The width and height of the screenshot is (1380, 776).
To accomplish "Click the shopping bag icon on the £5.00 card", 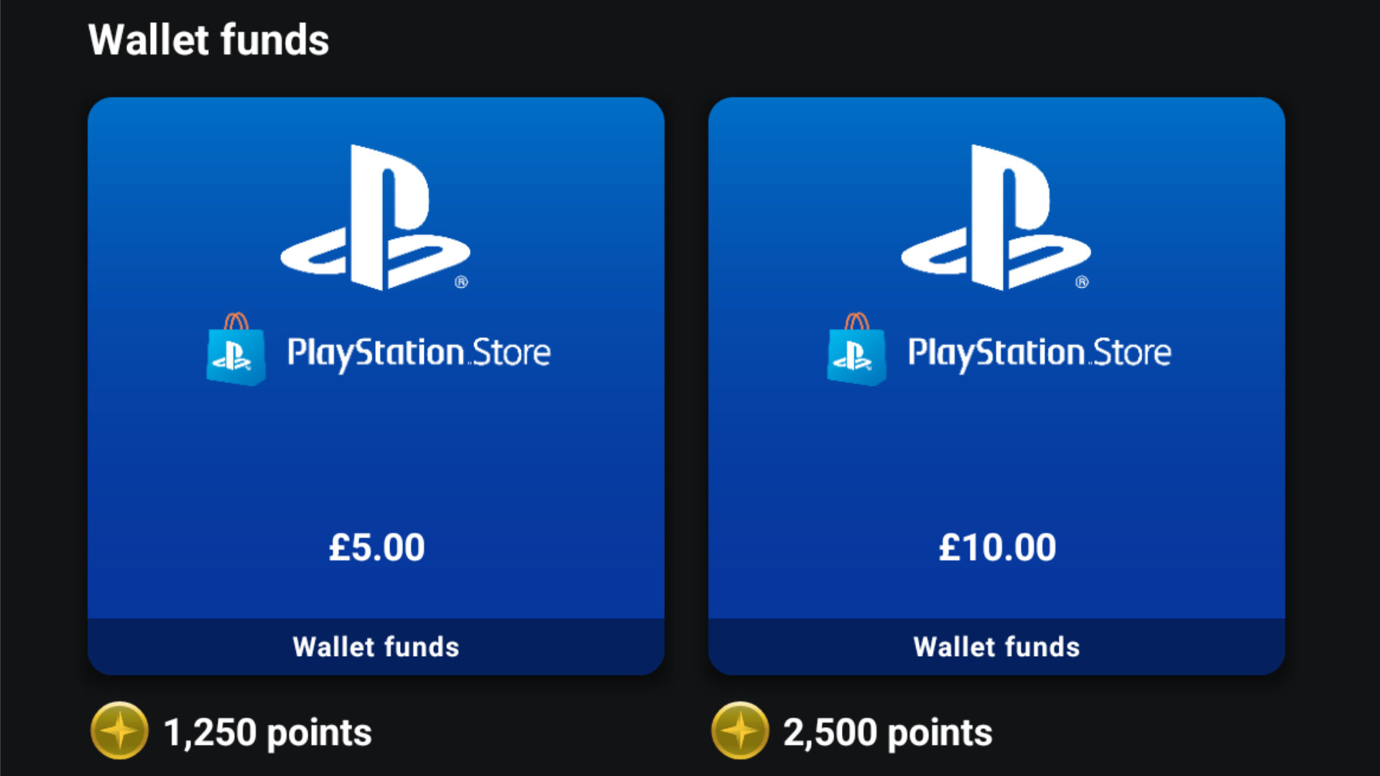I will 236,350.
